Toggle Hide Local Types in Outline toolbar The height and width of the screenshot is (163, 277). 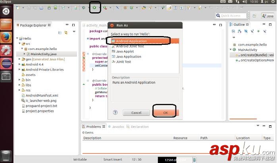265,31
